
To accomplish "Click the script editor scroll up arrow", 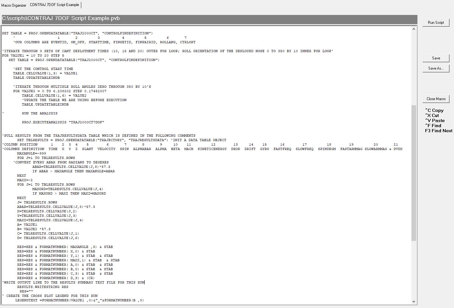I will click(414, 29).
